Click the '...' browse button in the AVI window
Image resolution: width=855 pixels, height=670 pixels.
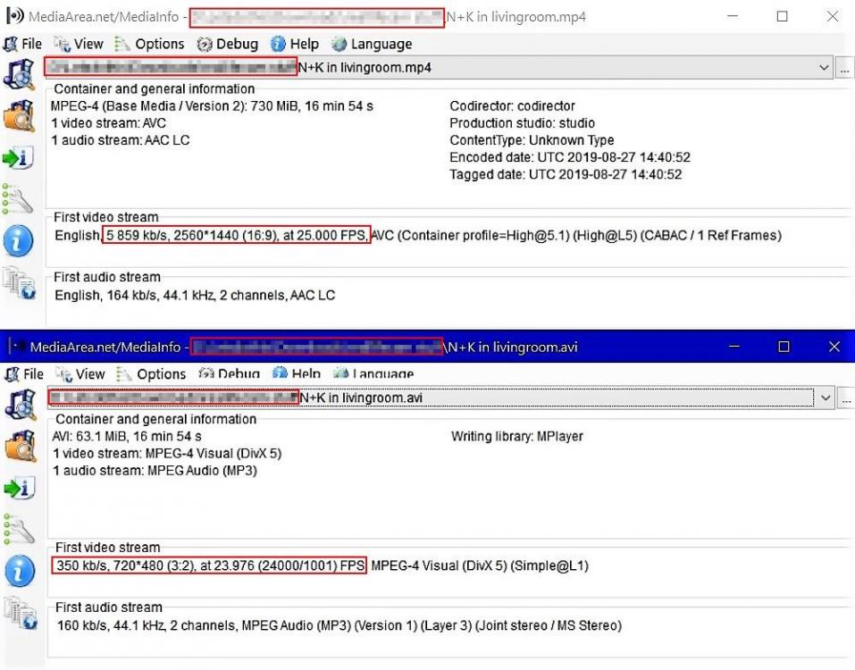click(x=847, y=398)
